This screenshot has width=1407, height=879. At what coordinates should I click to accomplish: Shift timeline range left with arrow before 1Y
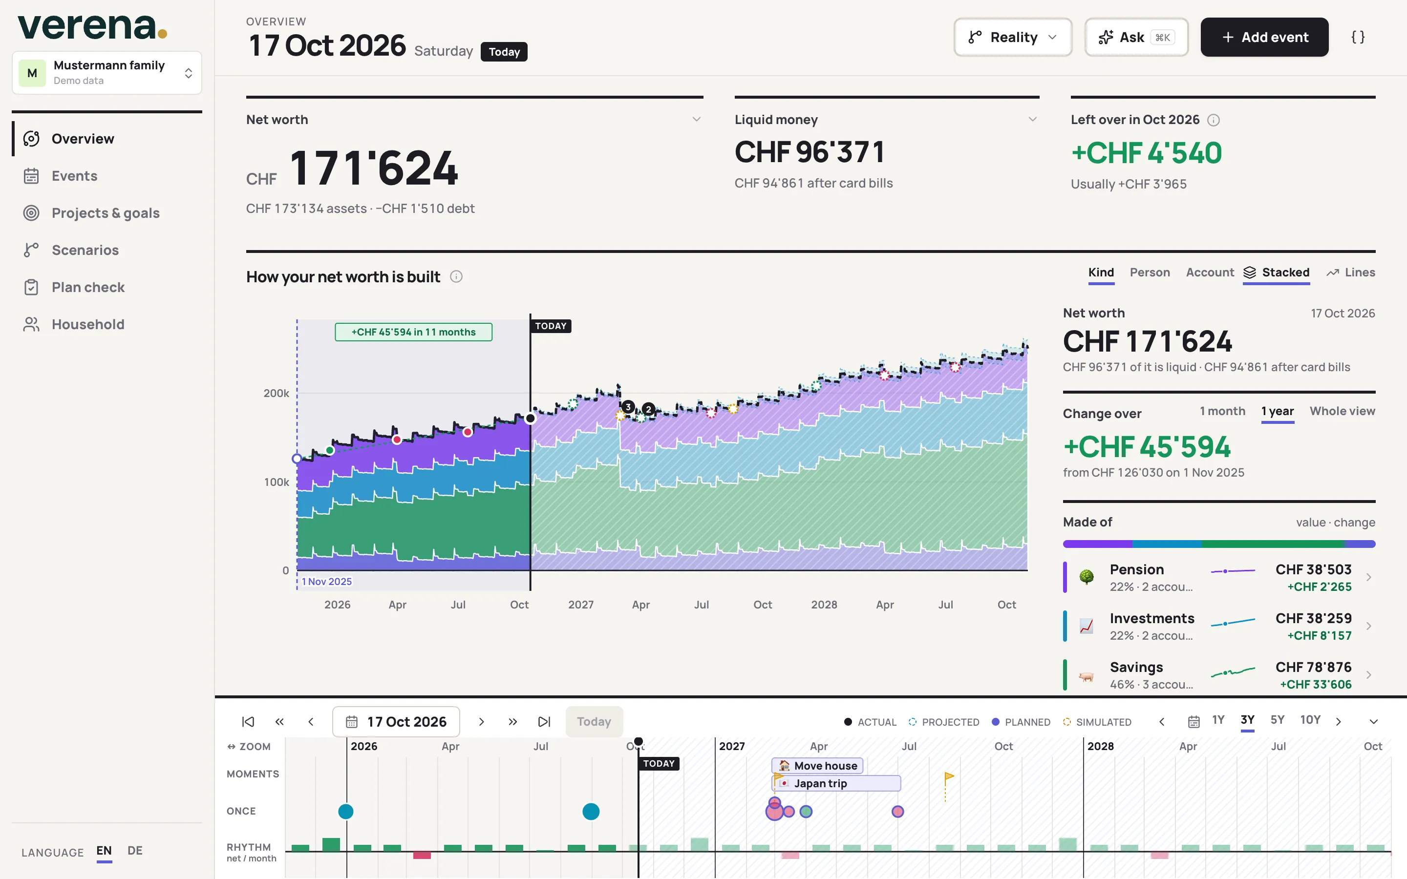coord(1162,721)
